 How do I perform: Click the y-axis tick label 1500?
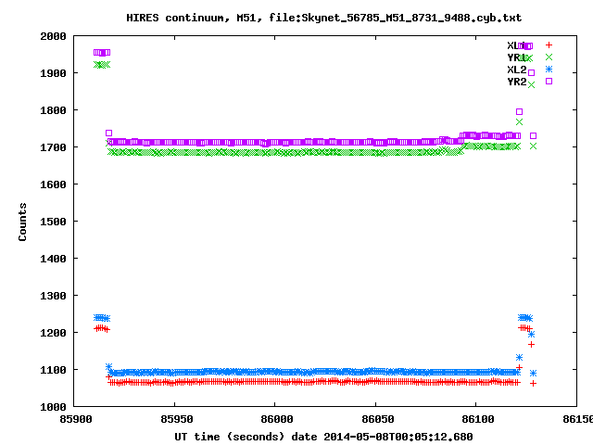(x=53, y=222)
